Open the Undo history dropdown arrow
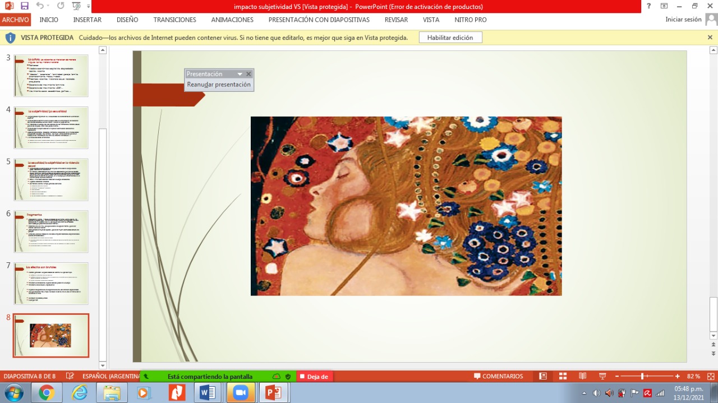Image resolution: width=718 pixels, height=403 pixels. point(49,6)
